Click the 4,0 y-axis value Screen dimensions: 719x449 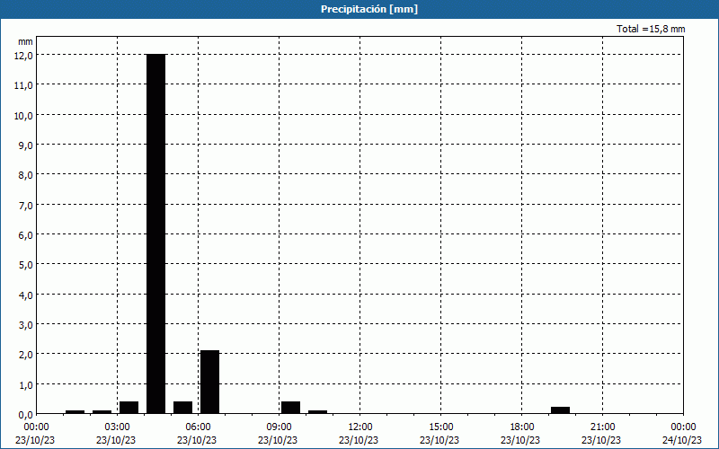[25, 295]
